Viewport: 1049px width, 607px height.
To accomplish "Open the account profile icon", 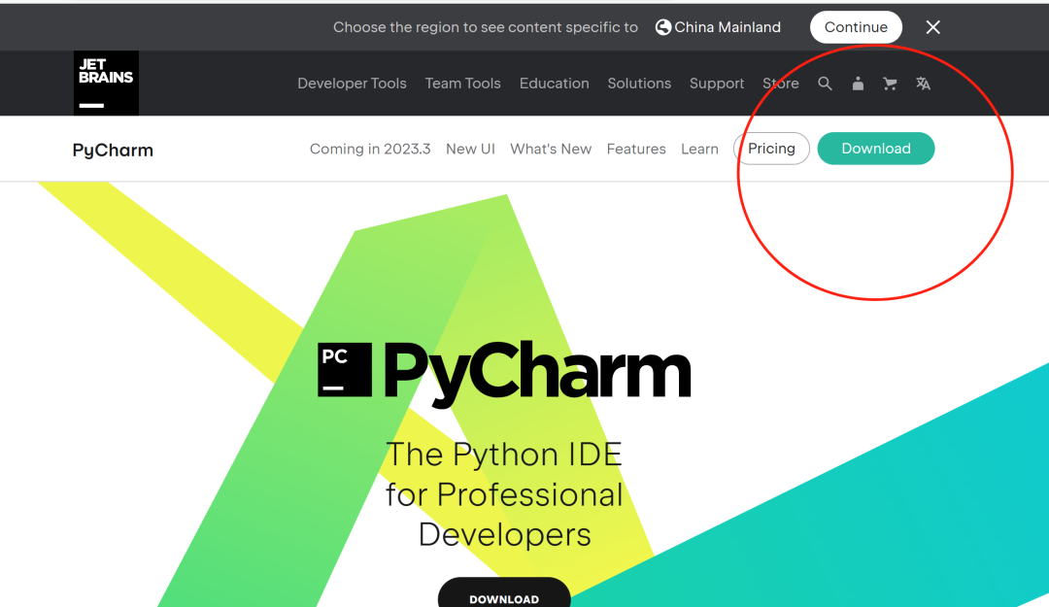I will click(x=858, y=84).
